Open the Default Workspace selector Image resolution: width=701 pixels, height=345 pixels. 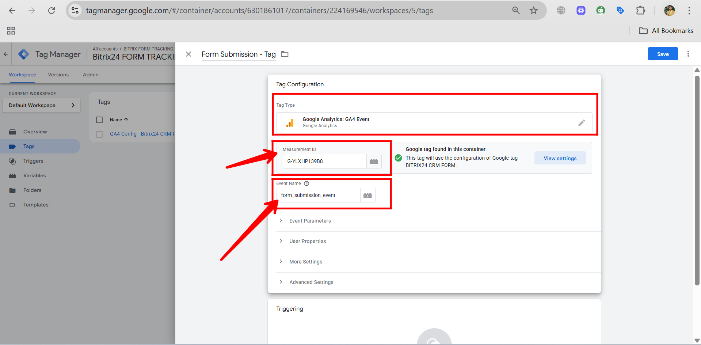(x=42, y=105)
